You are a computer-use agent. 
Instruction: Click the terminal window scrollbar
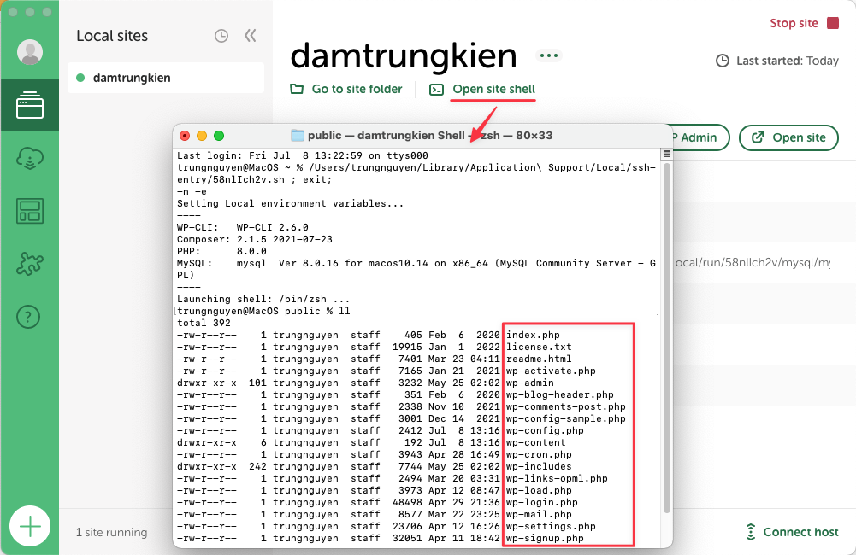pos(666,338)
